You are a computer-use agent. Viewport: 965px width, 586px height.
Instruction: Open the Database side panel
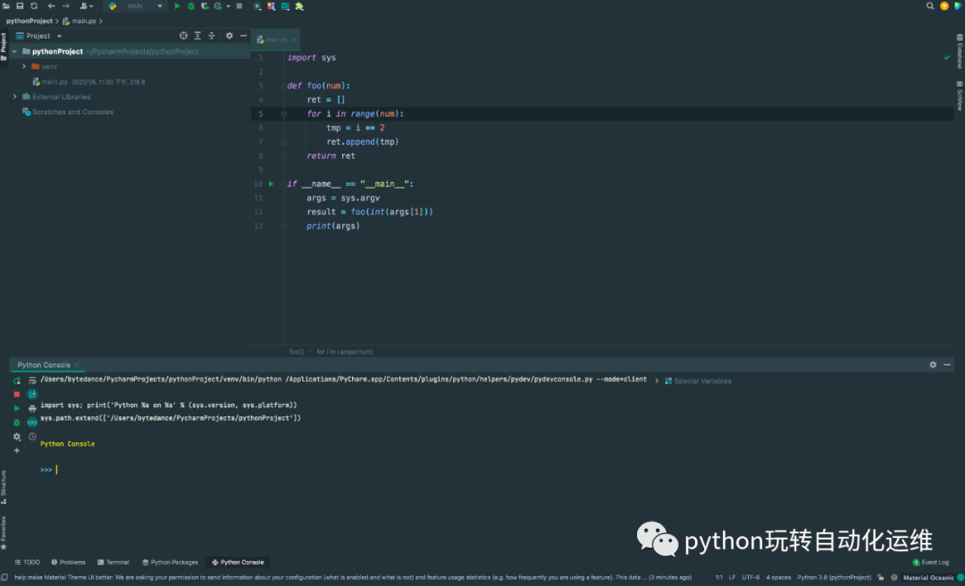[960, 51]
